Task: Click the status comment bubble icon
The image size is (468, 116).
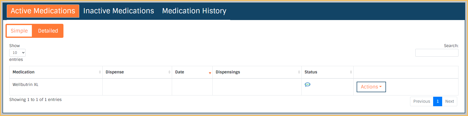Action: pos(307,85)
